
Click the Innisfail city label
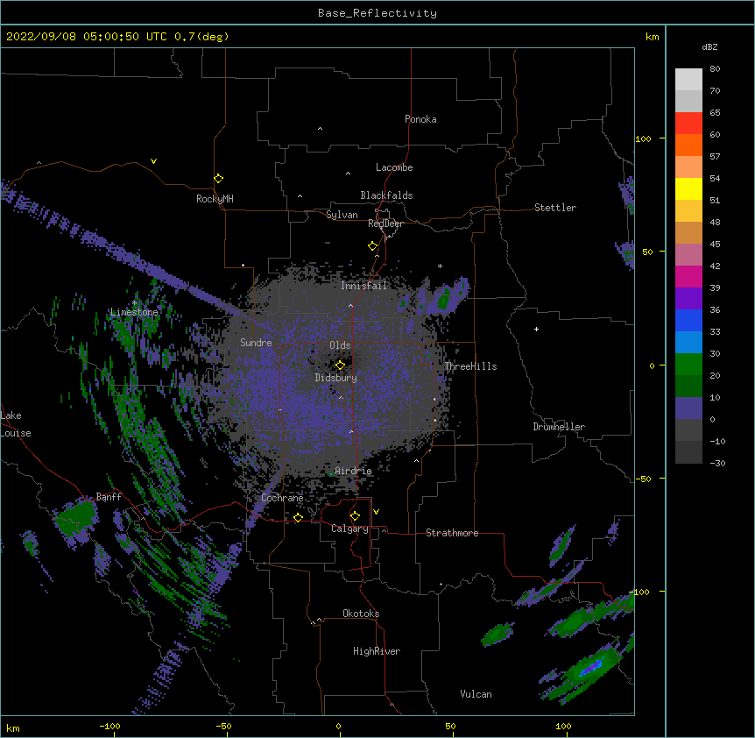[x=364, y=286]
